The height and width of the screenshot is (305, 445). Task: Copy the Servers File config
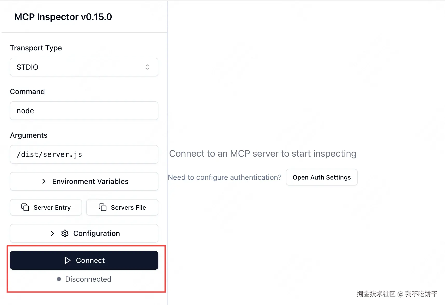pos(122,207)
